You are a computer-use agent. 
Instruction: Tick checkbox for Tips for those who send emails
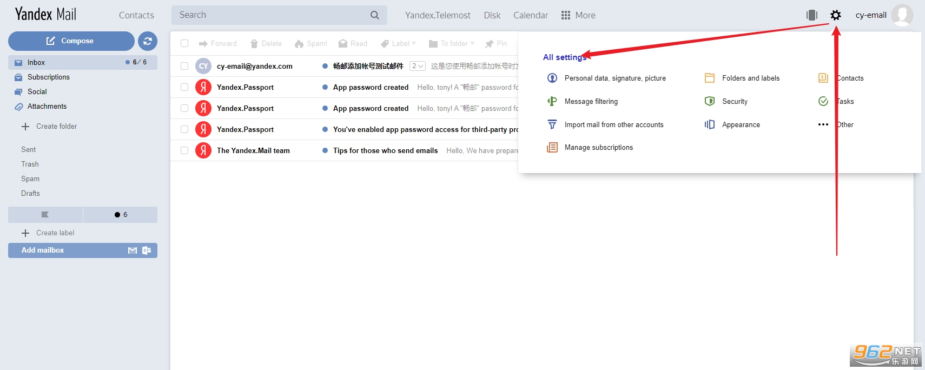click(184, 150)
